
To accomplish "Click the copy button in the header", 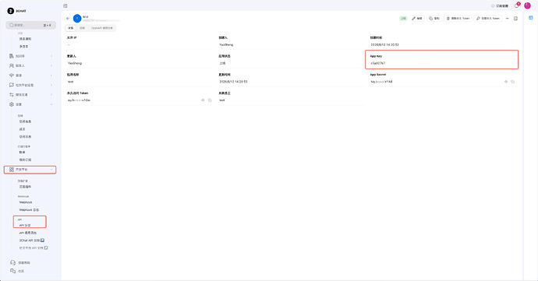I will click(x=434, y=19).
